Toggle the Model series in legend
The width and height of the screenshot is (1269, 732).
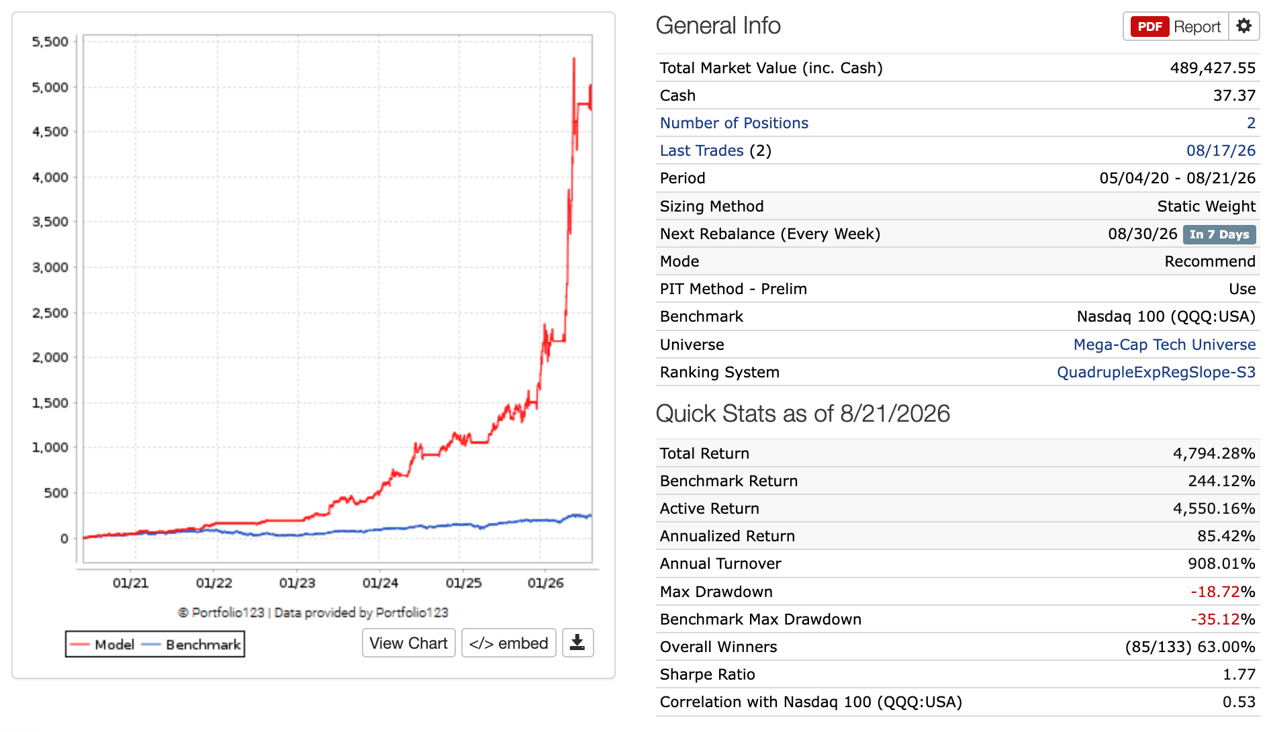click(x=102, y=645)
